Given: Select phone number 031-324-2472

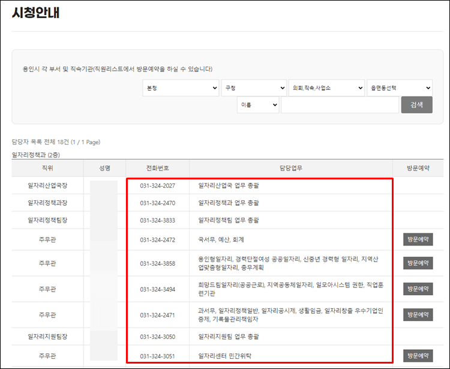Looking at the screenshot, I should click(x=158, y=240).
